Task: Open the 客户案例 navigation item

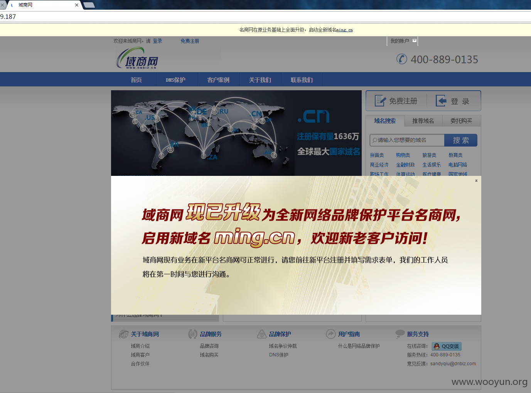Action: 218,80
